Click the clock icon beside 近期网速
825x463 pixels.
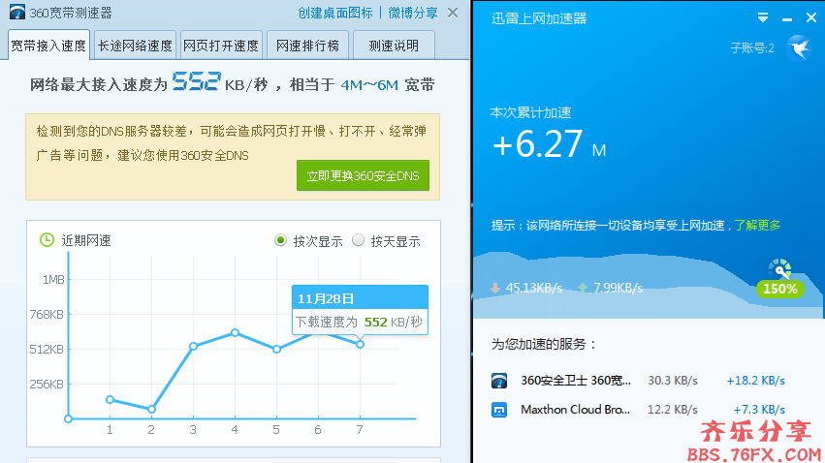coord(47,240)
